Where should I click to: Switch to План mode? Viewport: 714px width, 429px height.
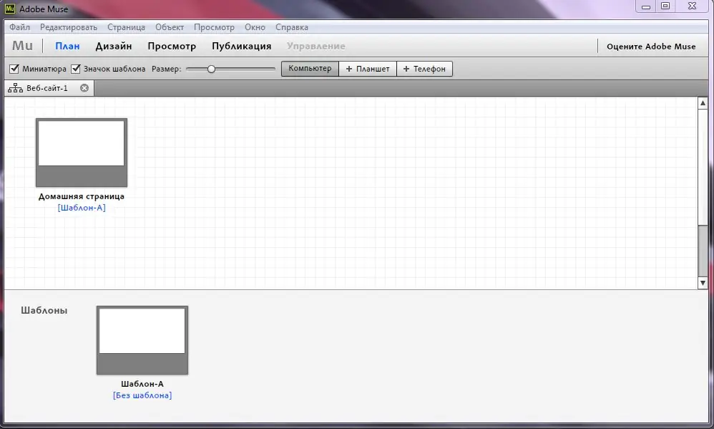click(67, 46)
